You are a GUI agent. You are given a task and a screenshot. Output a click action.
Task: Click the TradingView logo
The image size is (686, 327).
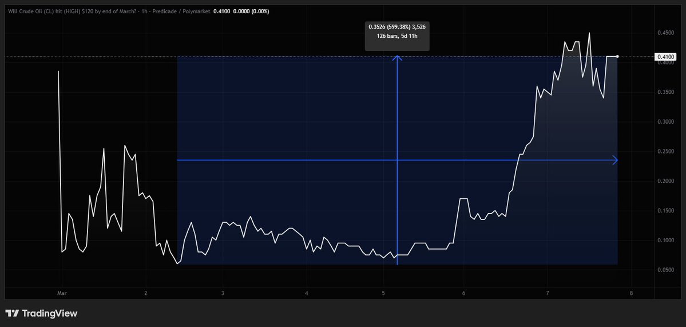click(41, 313)
